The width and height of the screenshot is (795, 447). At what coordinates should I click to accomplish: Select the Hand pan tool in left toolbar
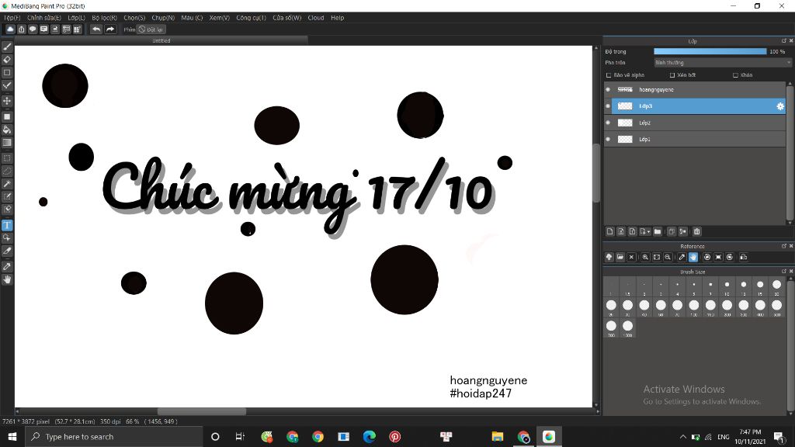tap(7, 279)
